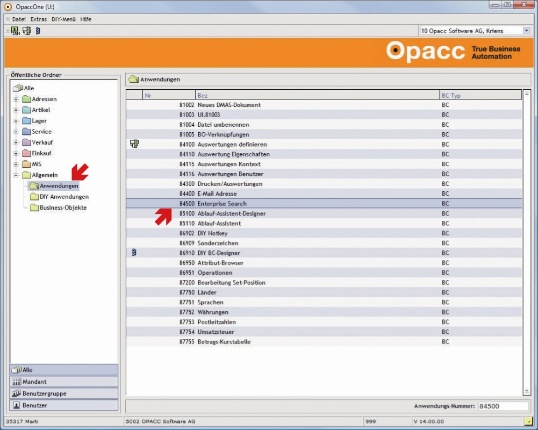The height and width of the screenshot is (430, 538).
Task: Click the DIY BC-Designer toolbar icon
Action: tap(37, 31)
